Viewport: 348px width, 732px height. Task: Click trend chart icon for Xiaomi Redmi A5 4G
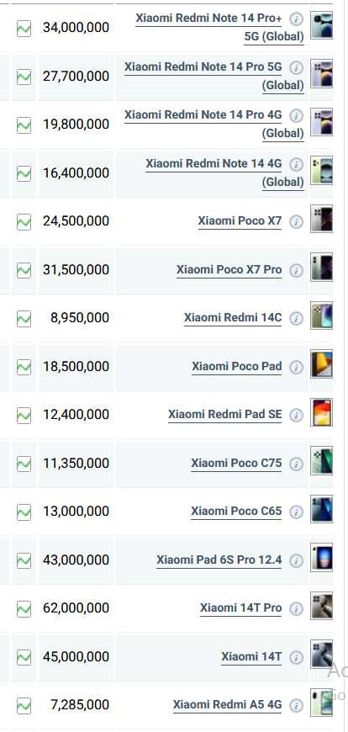click(24, 705)
